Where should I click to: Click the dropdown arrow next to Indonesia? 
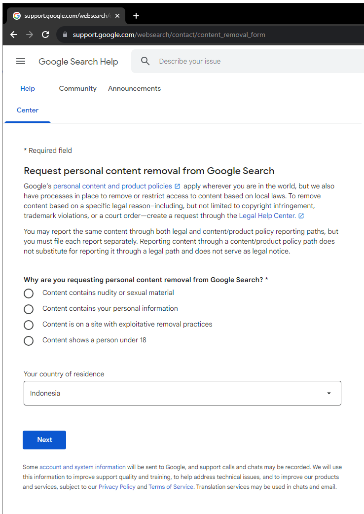pyautogui.click(x=328, y=393)
